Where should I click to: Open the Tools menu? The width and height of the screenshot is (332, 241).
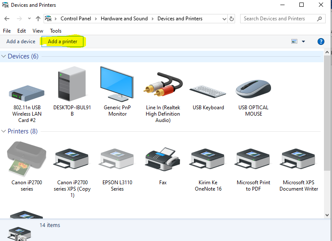[x=56, y=31]
